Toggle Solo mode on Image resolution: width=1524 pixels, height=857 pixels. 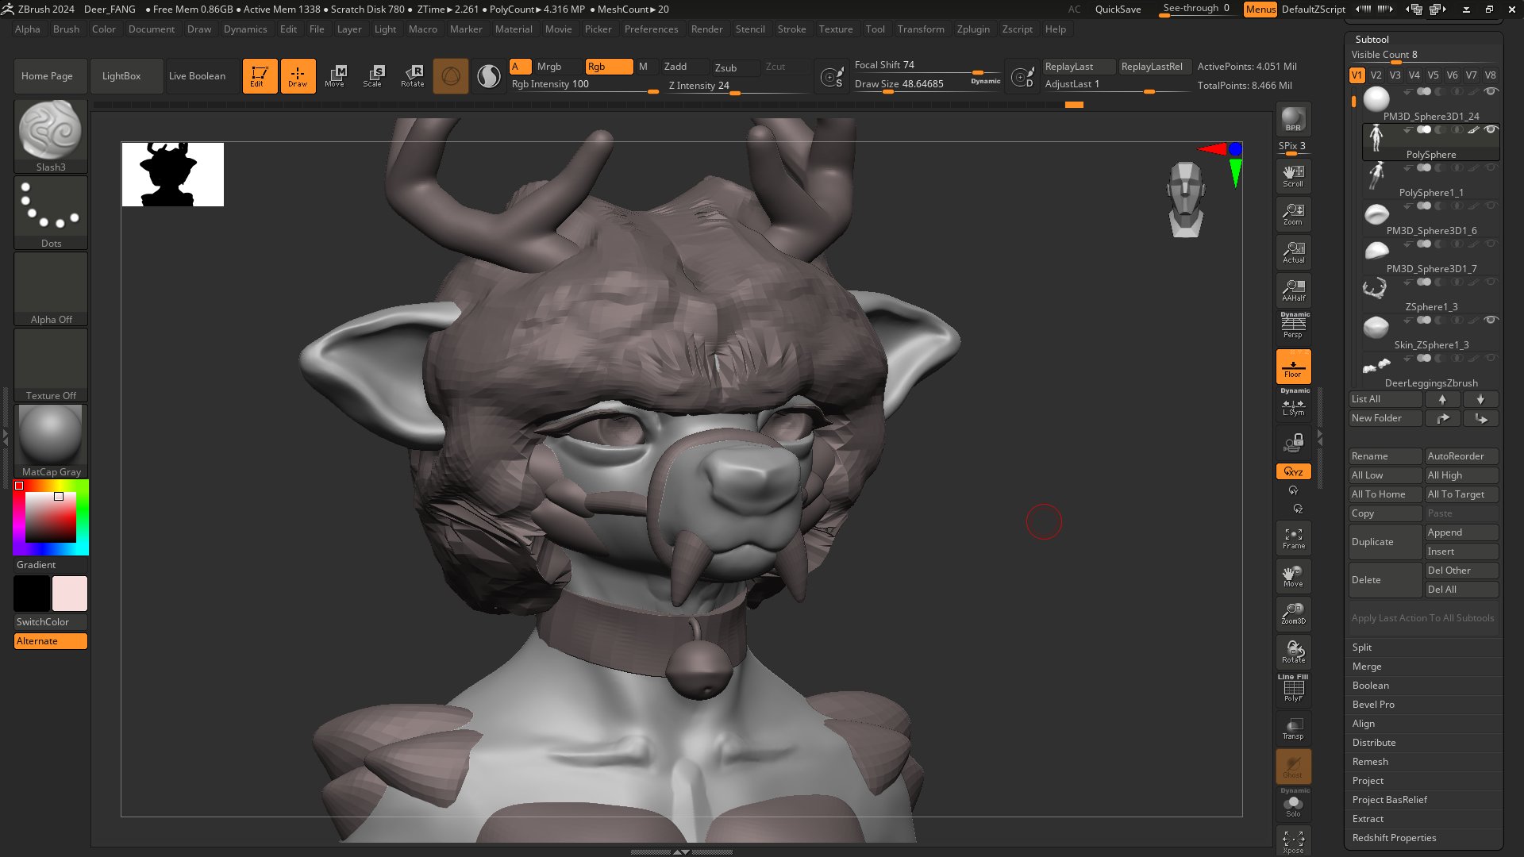pyautogui.click(x=1293, y=805)
